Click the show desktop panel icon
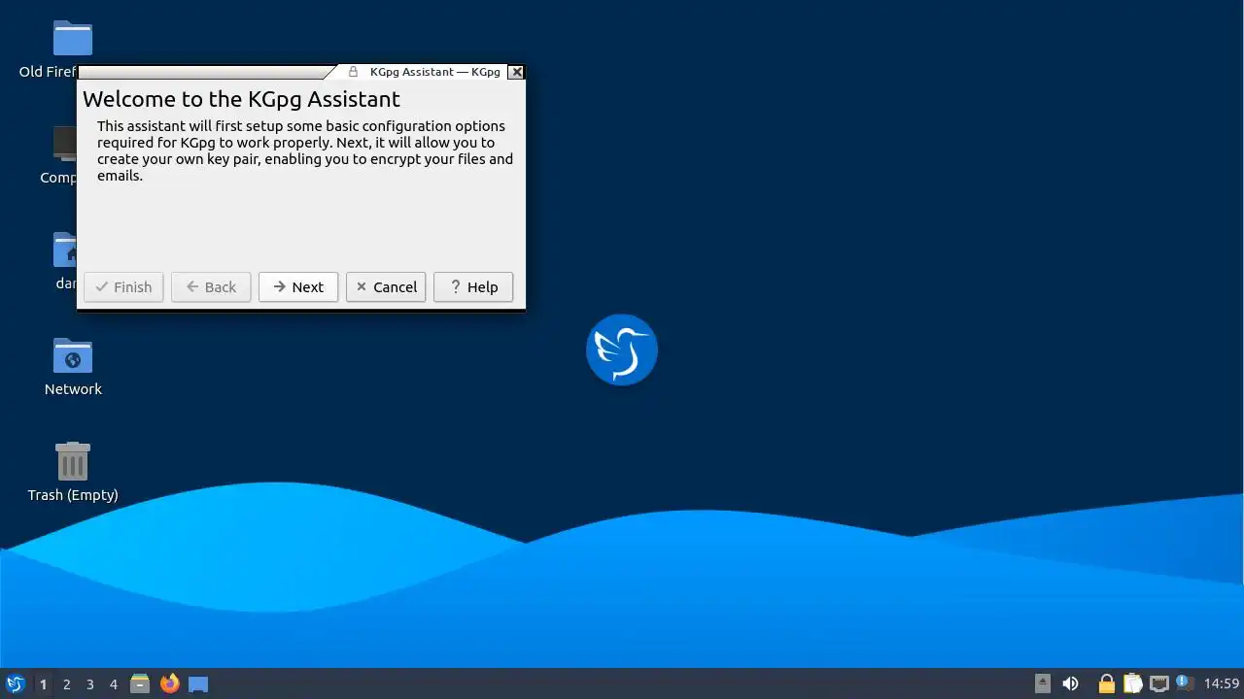Image resolution: width=1244 pixels, height=699 pixels. [x=198, y=684]
